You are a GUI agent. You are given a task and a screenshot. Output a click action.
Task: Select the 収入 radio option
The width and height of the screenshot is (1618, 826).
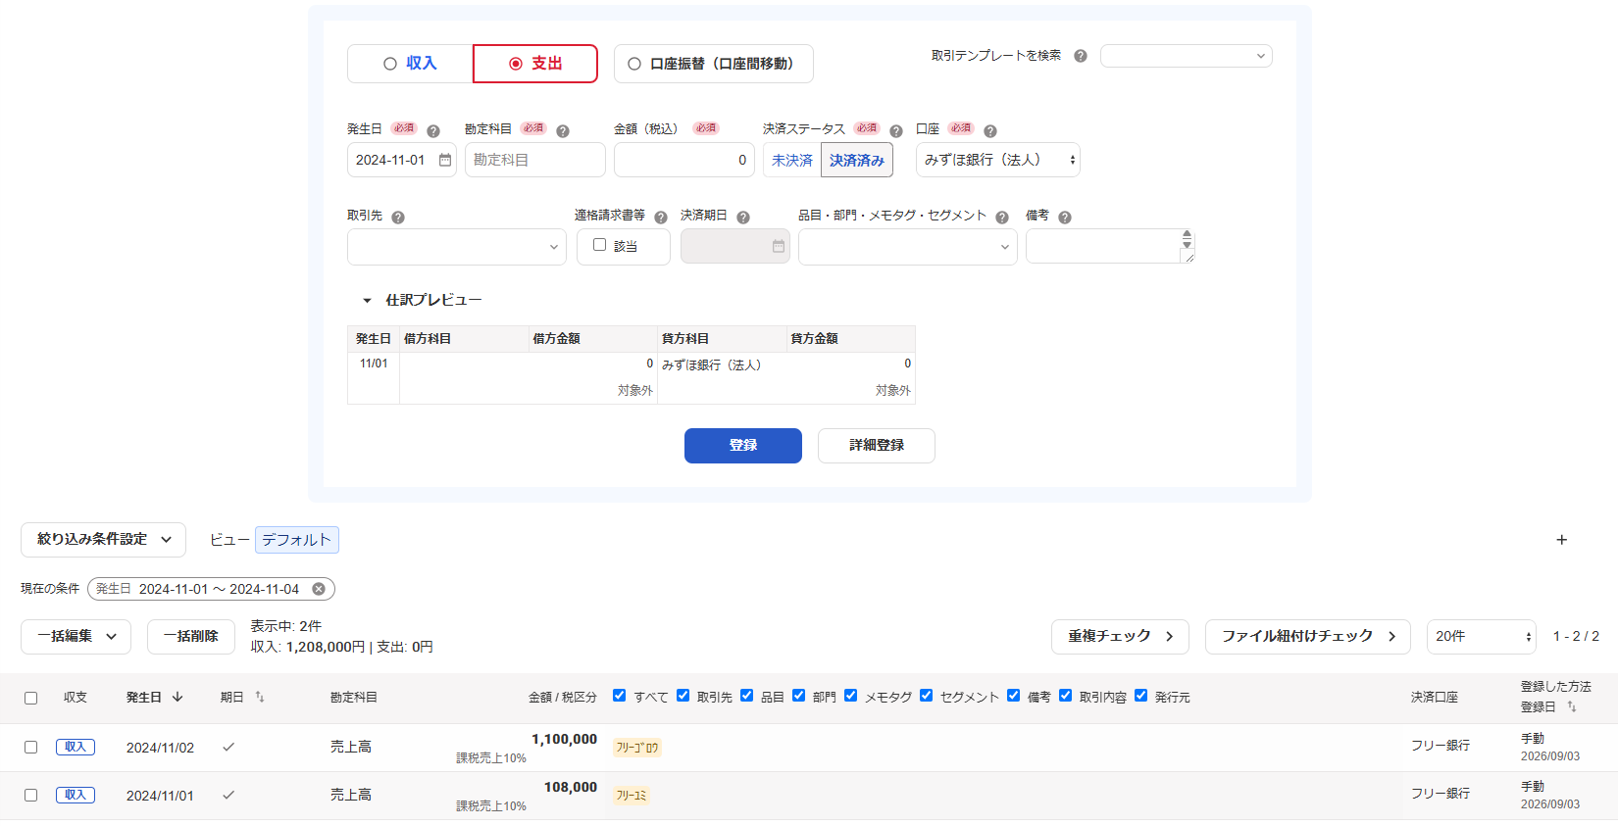(410, 64)
